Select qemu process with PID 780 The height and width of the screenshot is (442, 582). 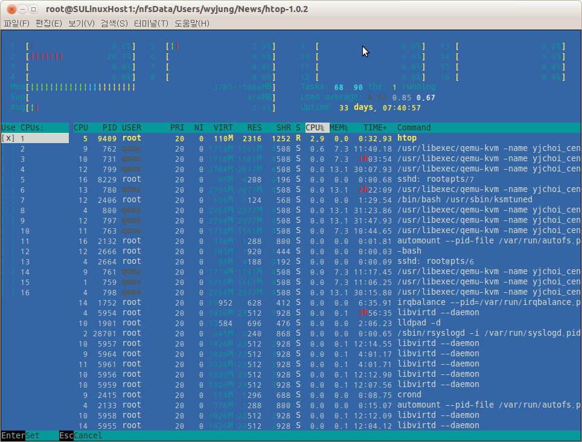[327, 190]
